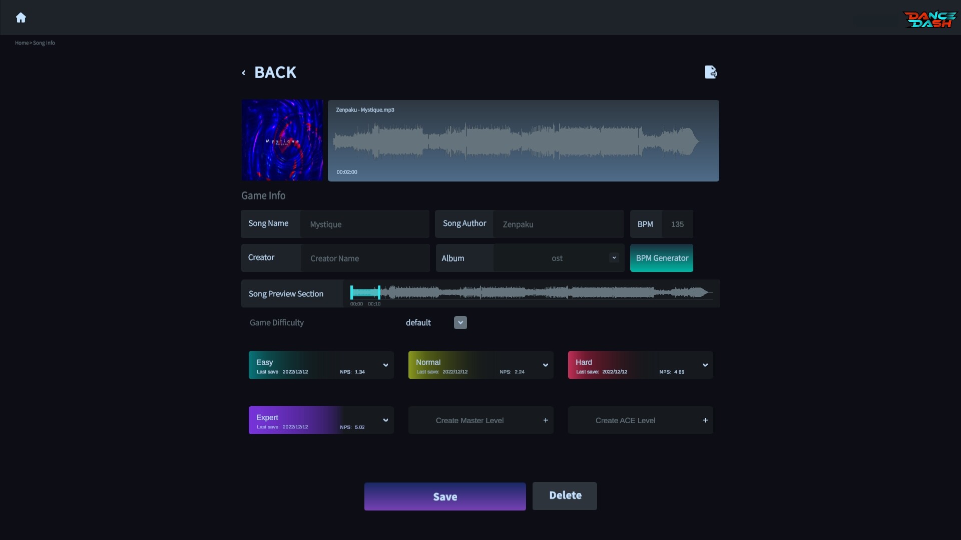Click the export song file icon top right
961x540 pixels.
pos(711,71)
